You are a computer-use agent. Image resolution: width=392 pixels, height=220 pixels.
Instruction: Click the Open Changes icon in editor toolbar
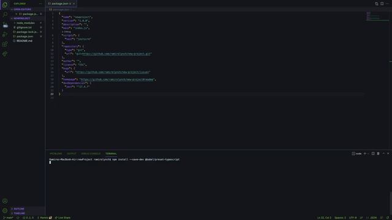pos(377,4)
